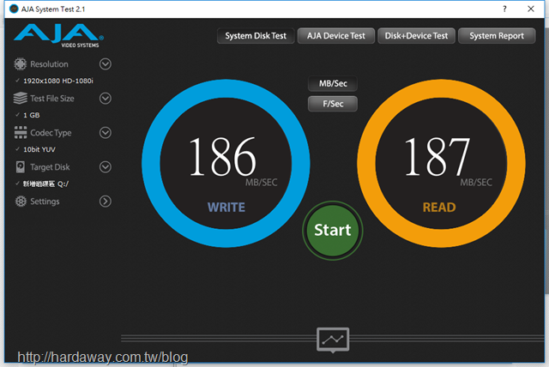Image resolution: width=549 pixels, height=367 pixels.
Task: Select F/Sec units
Action: (333, 104)
